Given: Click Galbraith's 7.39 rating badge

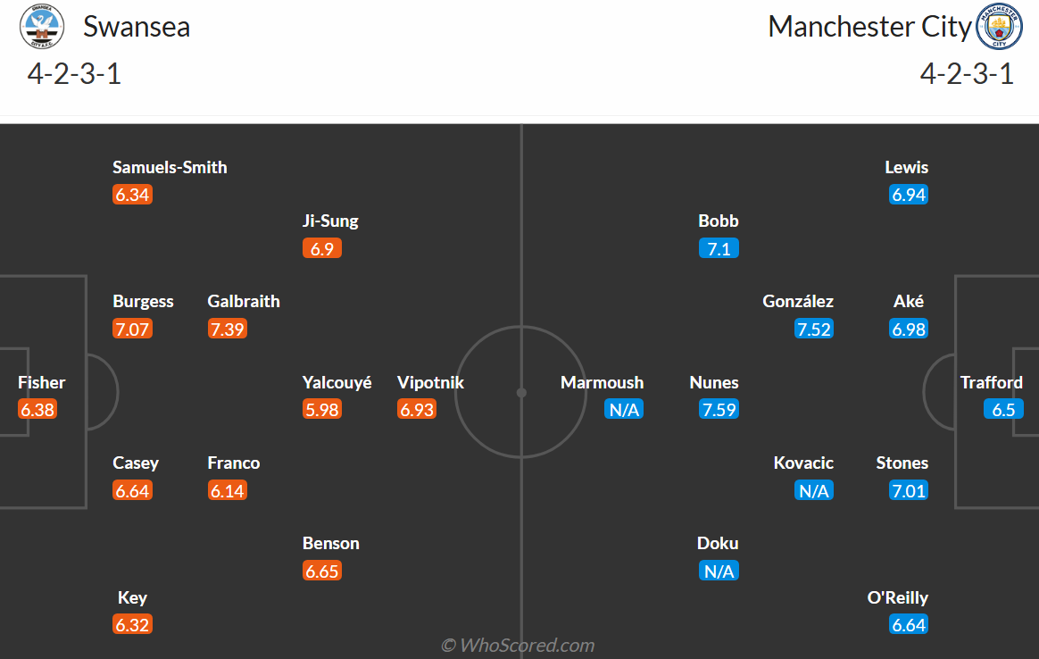Looking at the screenshot, I should tap(228, 329).
